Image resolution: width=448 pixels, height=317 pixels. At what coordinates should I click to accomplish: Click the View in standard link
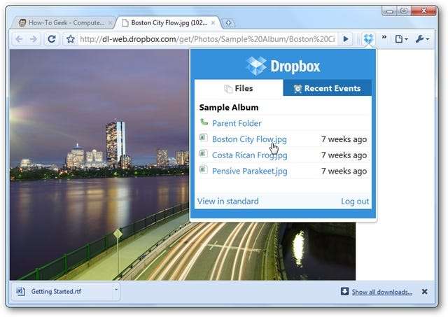(x=227, y=202)
